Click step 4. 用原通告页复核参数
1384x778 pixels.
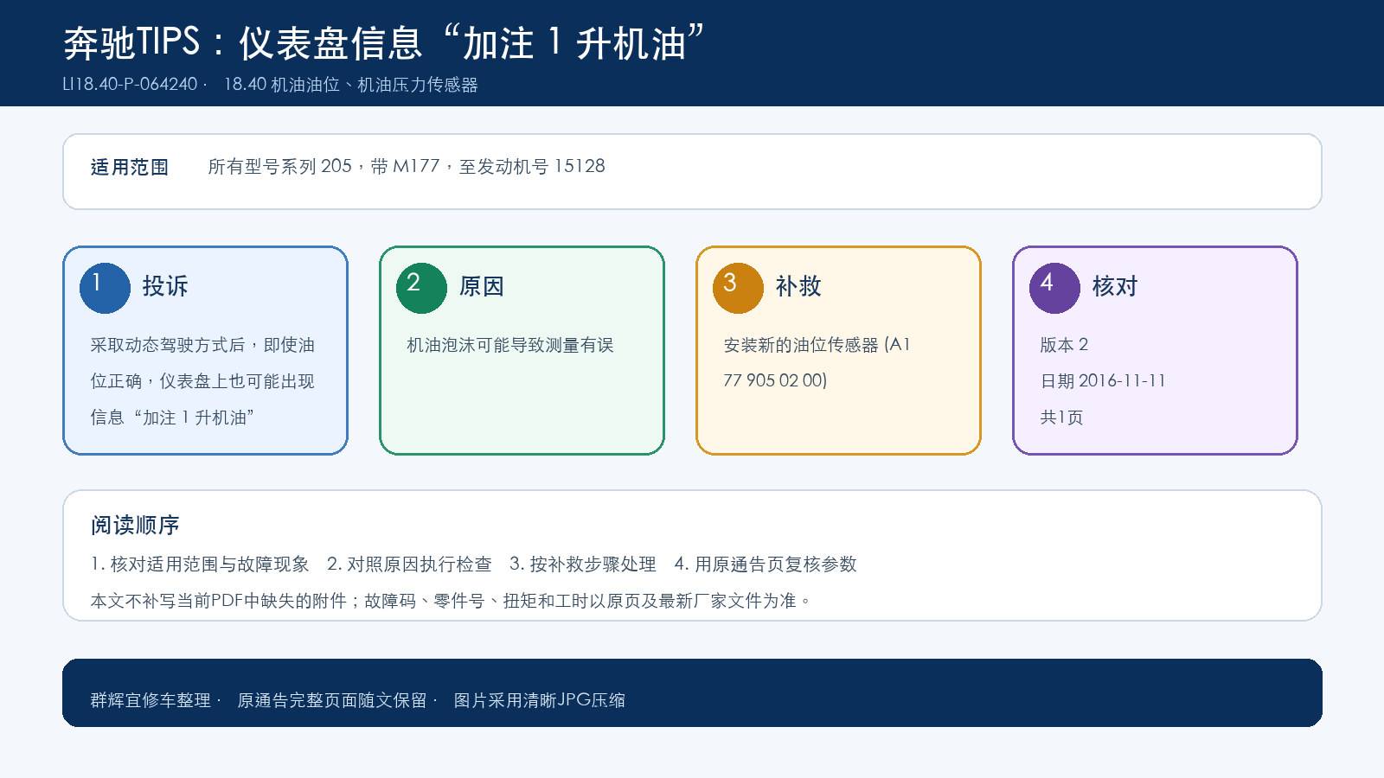point(766,564)
